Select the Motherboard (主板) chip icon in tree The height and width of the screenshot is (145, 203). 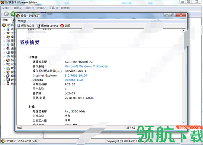click(x=8, y=33)
